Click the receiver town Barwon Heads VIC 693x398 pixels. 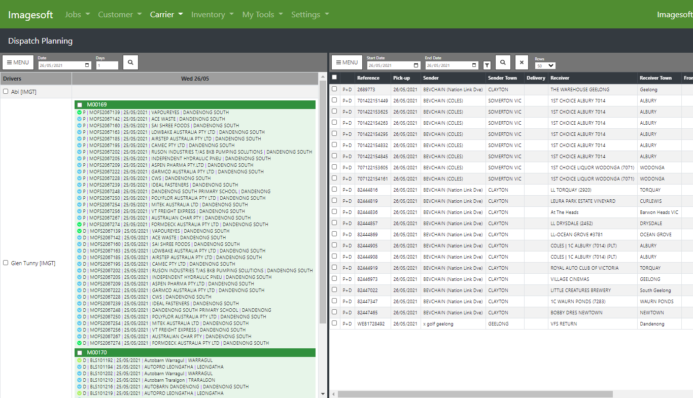pyautogui.click(x=659, y=212)
